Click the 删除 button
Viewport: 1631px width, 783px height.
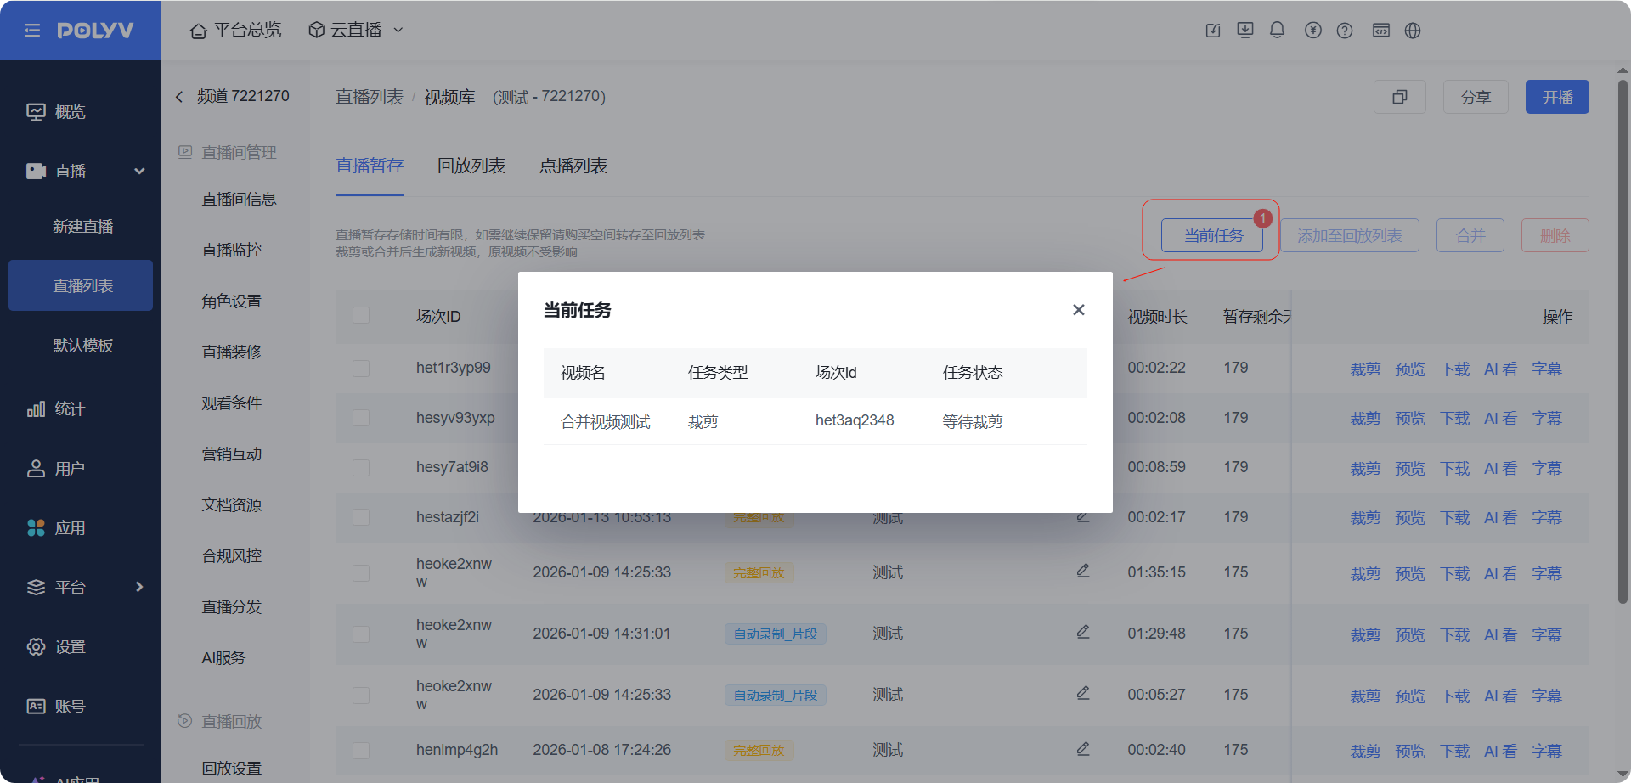pyautogui.click(x=1555, y=235)
